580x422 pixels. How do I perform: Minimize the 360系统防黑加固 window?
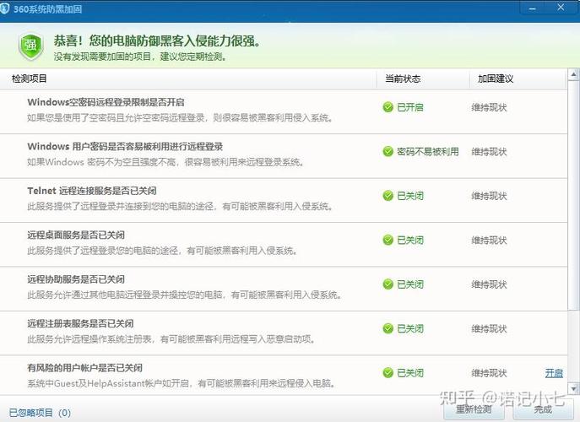[533, 8]
